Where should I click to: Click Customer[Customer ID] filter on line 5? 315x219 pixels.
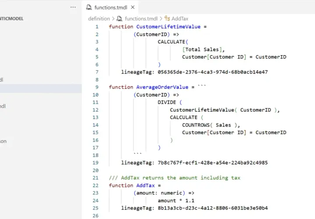234,57
